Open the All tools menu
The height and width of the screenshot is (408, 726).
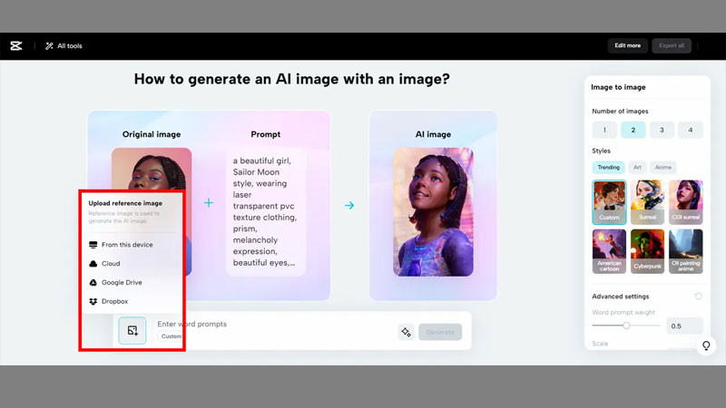click(64, 45)
